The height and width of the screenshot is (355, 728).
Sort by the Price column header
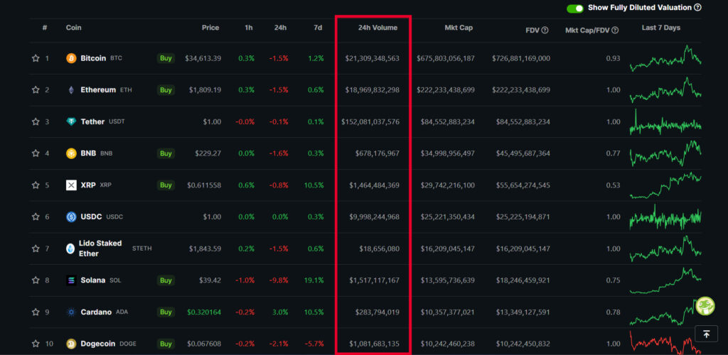point(210,28)
